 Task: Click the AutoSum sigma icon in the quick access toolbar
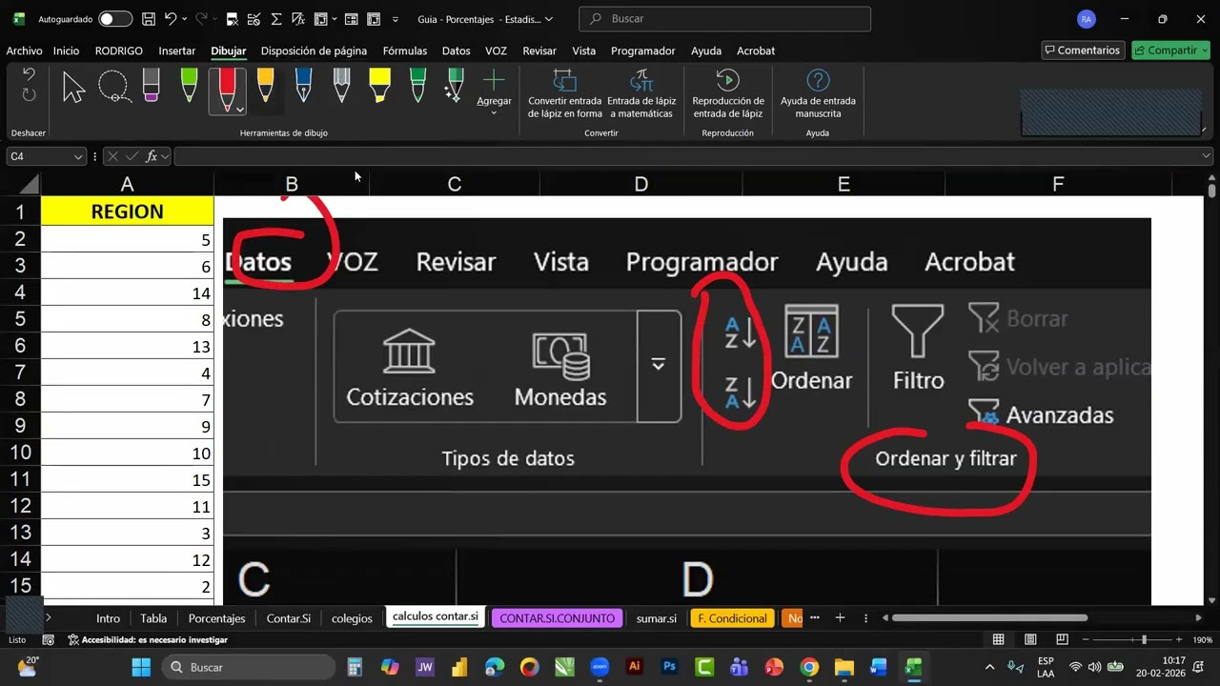coord(276,19)
